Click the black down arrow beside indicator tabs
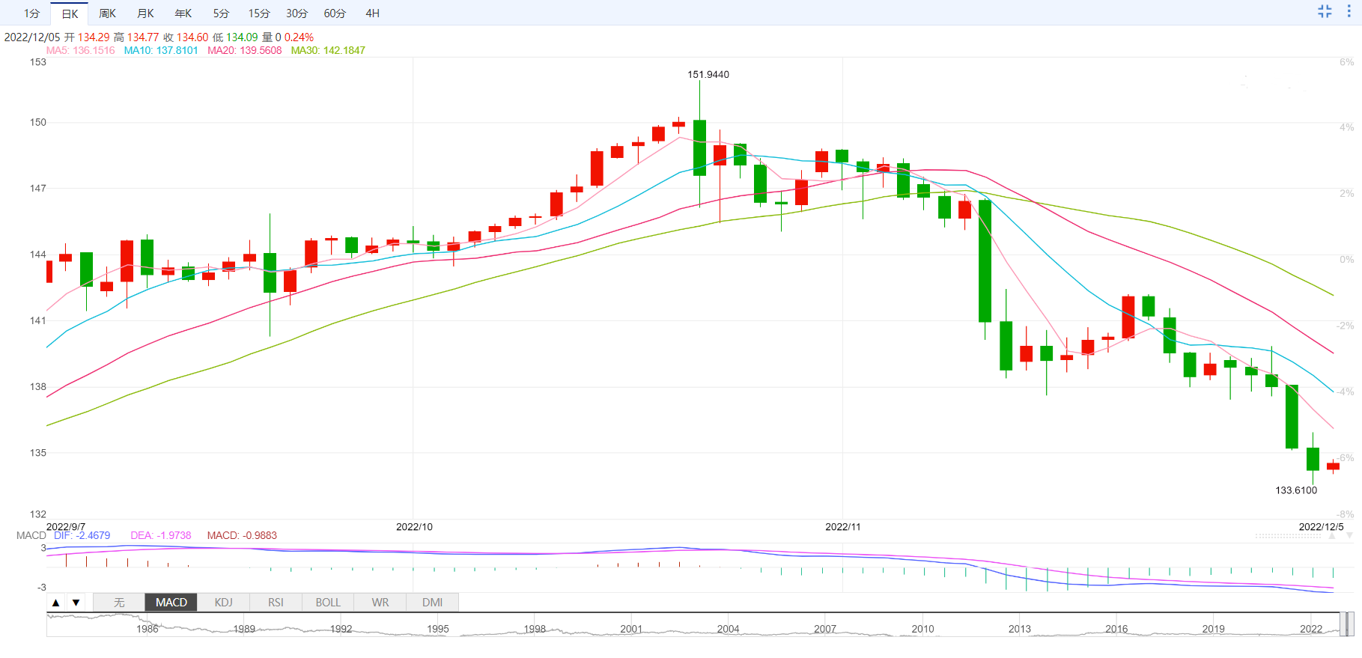Screen dimensions: 1362x658 (76, 603)
